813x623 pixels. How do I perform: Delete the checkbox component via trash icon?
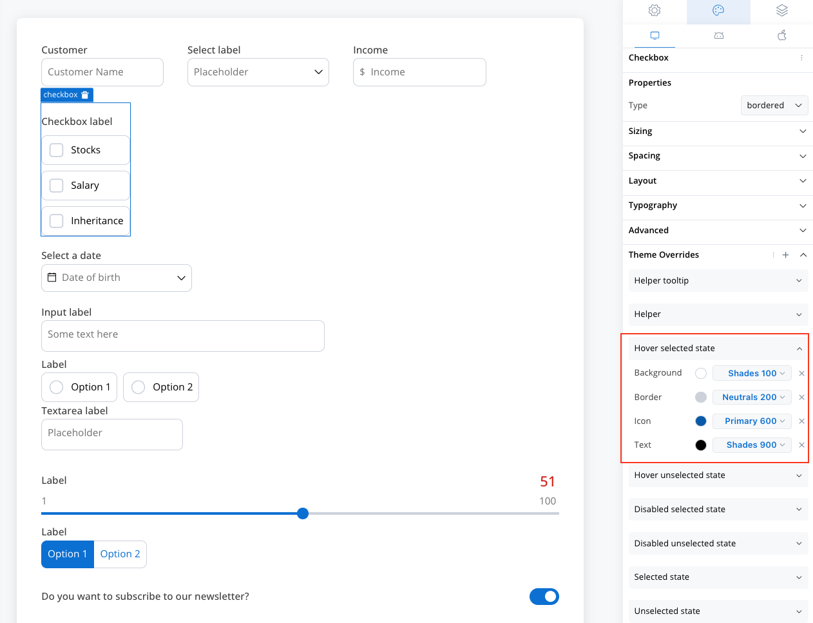coord(85,95)
